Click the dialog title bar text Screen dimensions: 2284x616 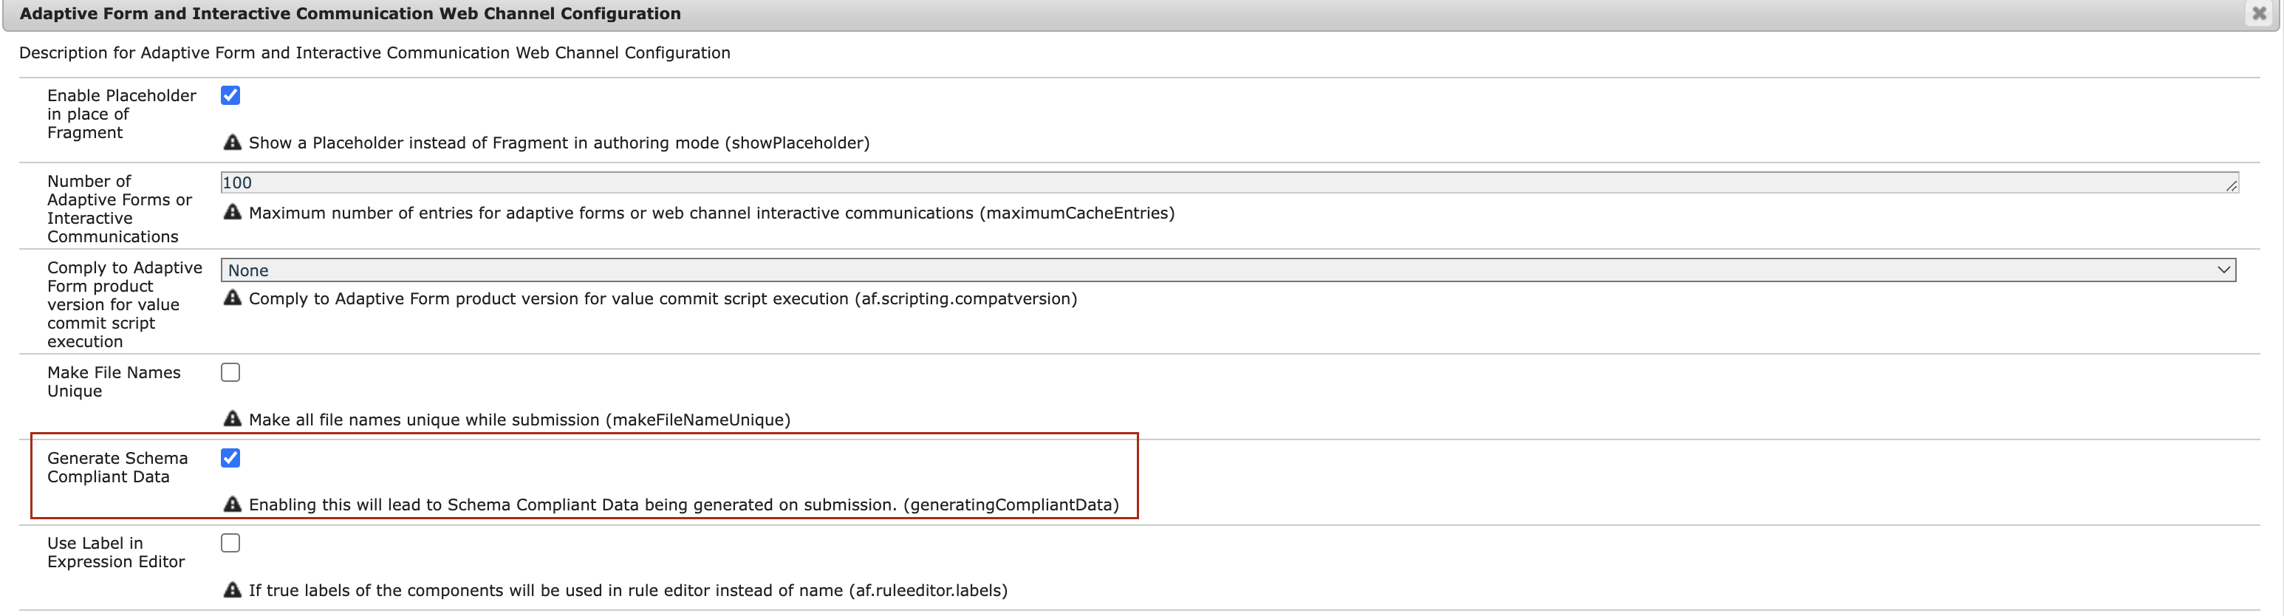click(x=350, y=13)
